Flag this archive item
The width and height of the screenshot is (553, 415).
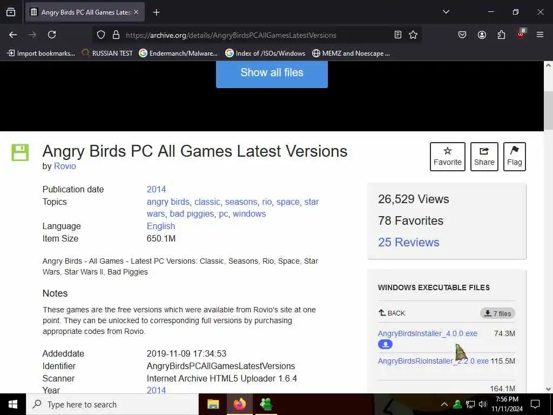pyautogui.click(x=515, y=157)
